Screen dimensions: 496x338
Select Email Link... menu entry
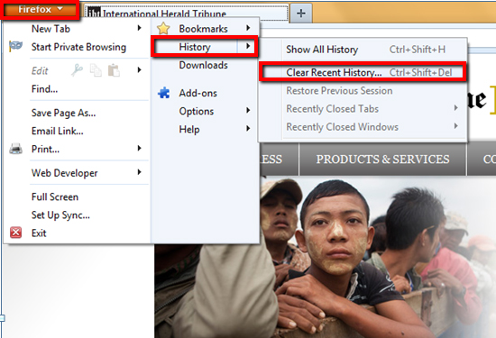[x=77, y=131]
